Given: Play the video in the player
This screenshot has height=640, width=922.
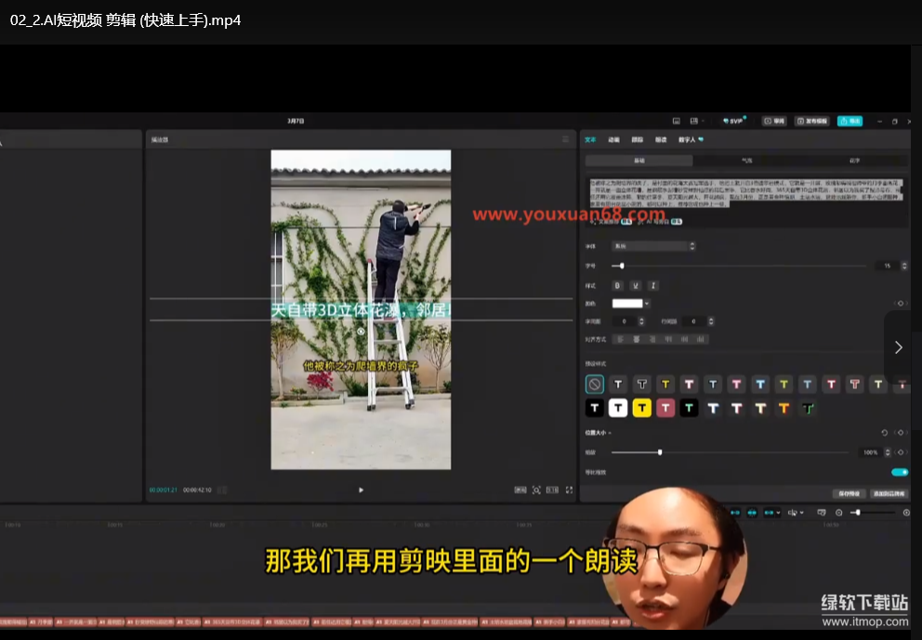Looking at the screenshot, I should tap(362, 490).
